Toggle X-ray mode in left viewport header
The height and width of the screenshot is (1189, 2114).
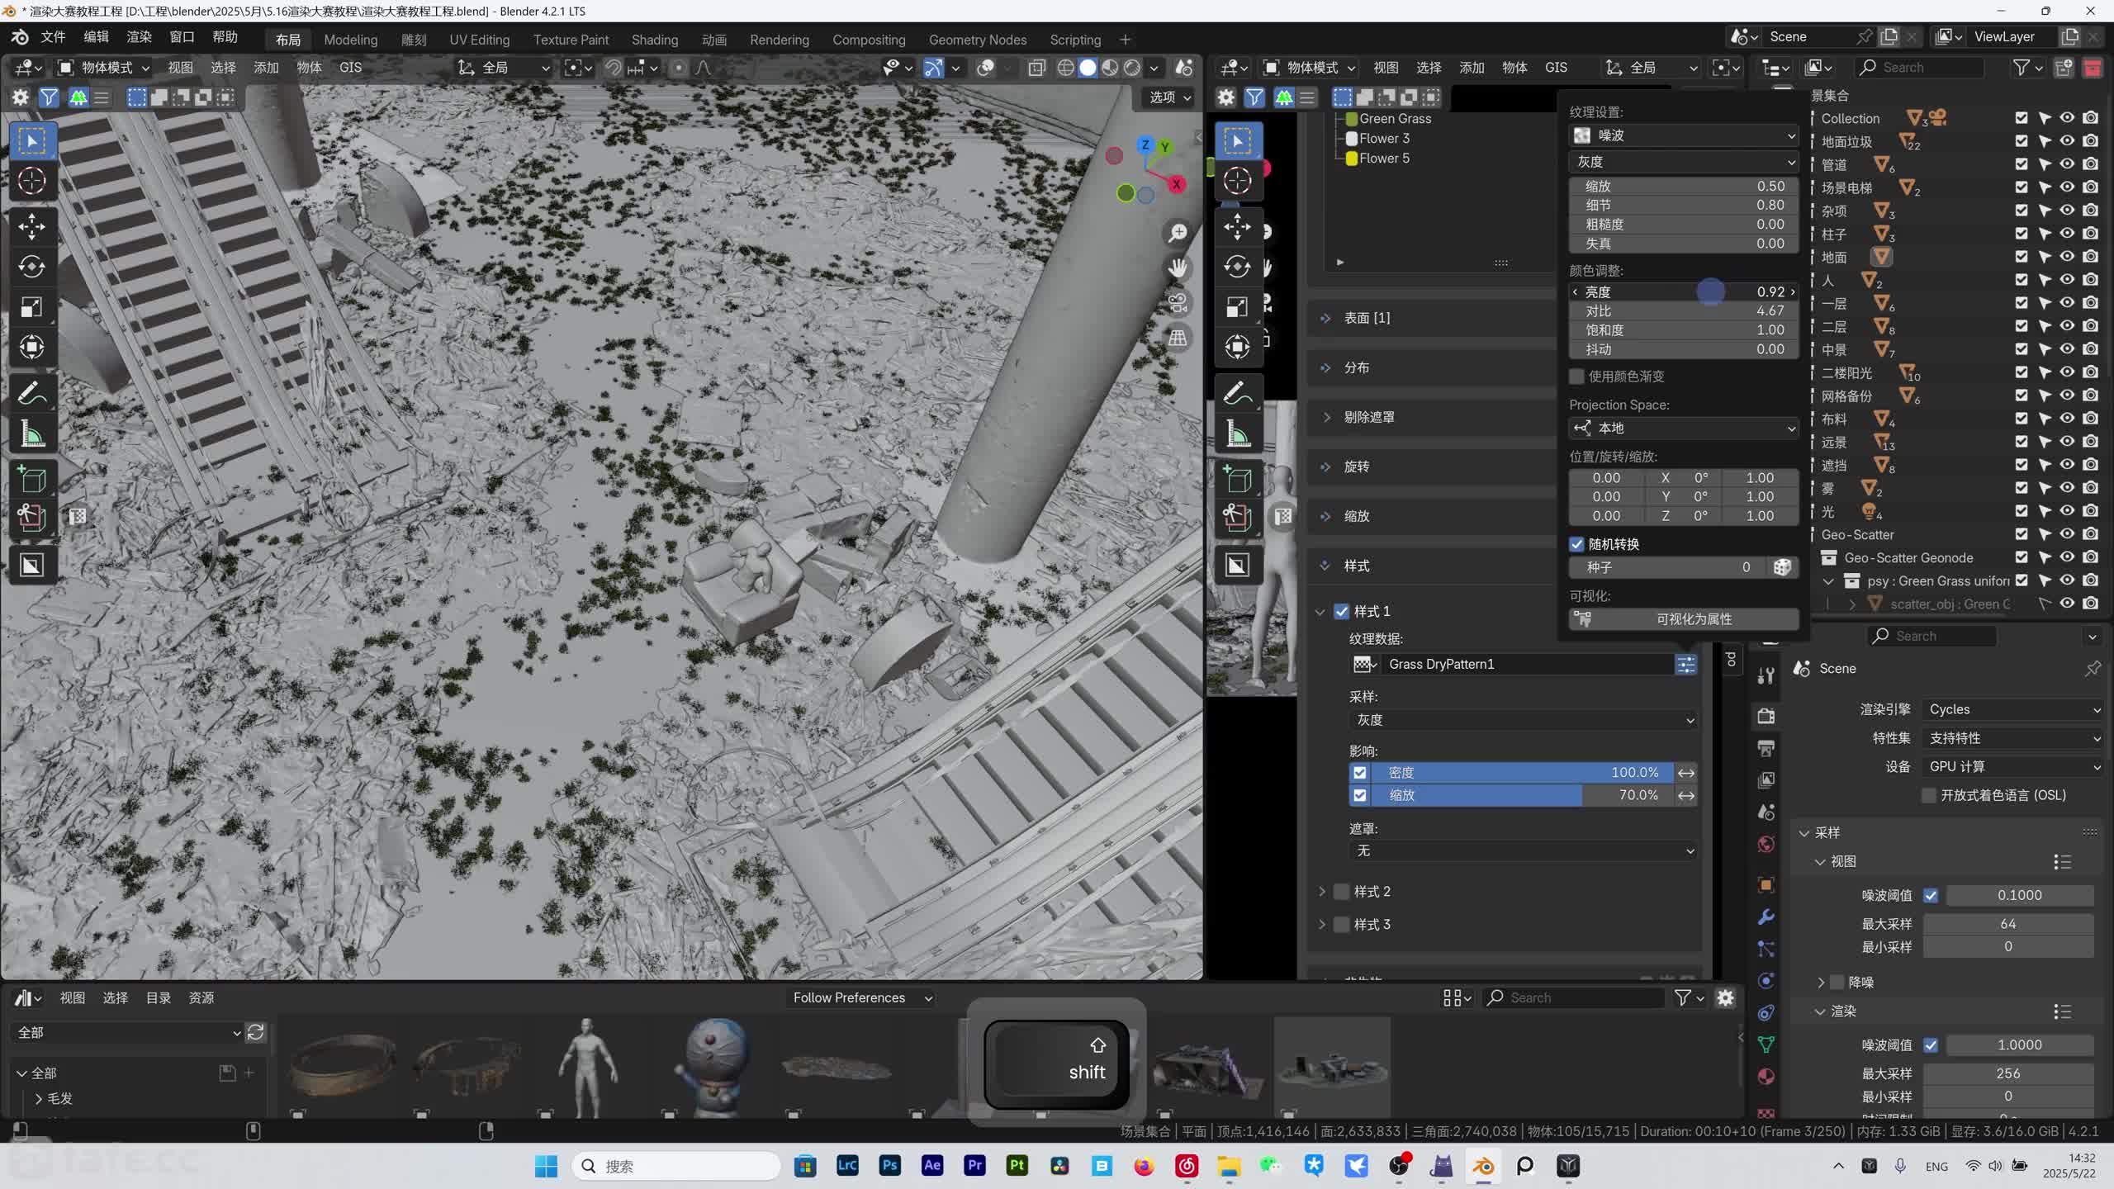point(1037,68)
